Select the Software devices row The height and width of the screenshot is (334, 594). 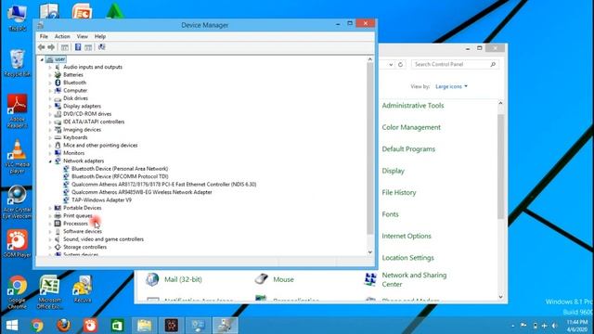pyautogui.click(x=83, y=231)
